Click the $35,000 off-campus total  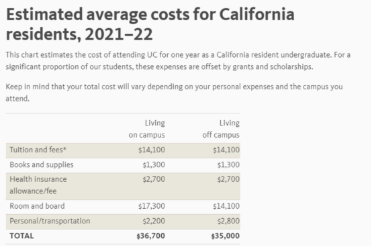pos(226,236)
